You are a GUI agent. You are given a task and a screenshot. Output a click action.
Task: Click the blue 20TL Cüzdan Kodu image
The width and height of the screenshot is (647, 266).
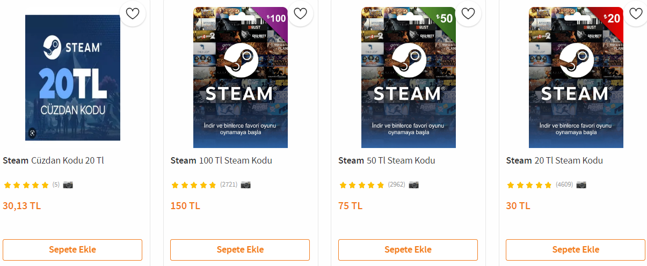[72, 78]
